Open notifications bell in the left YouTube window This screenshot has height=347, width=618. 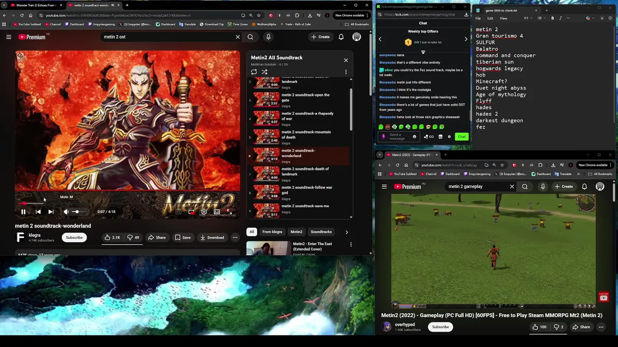(341, 37)
